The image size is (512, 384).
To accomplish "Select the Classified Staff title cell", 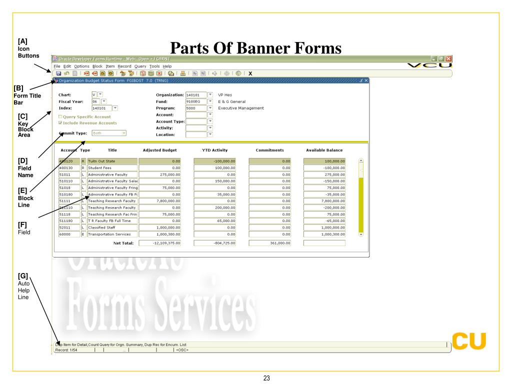I will [x=112, y=227].
